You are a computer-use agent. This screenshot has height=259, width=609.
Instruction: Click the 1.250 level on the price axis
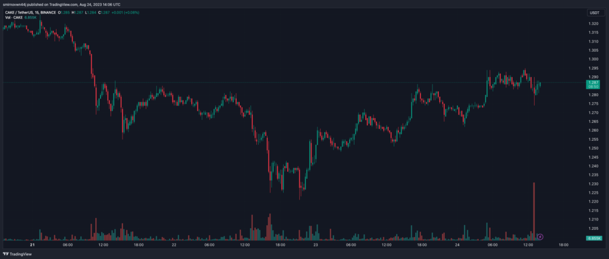[x=594, y=148]
